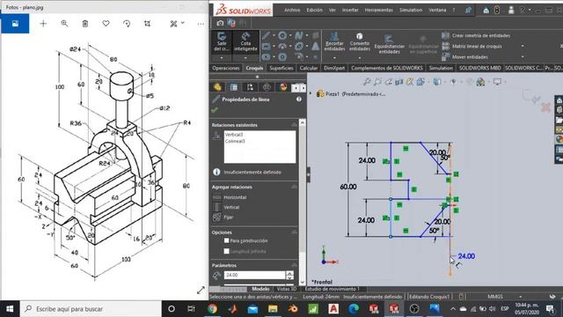563x317 pixels.
Task: Toggle the Longitud infinita checkbox
Action: (227, 251)
